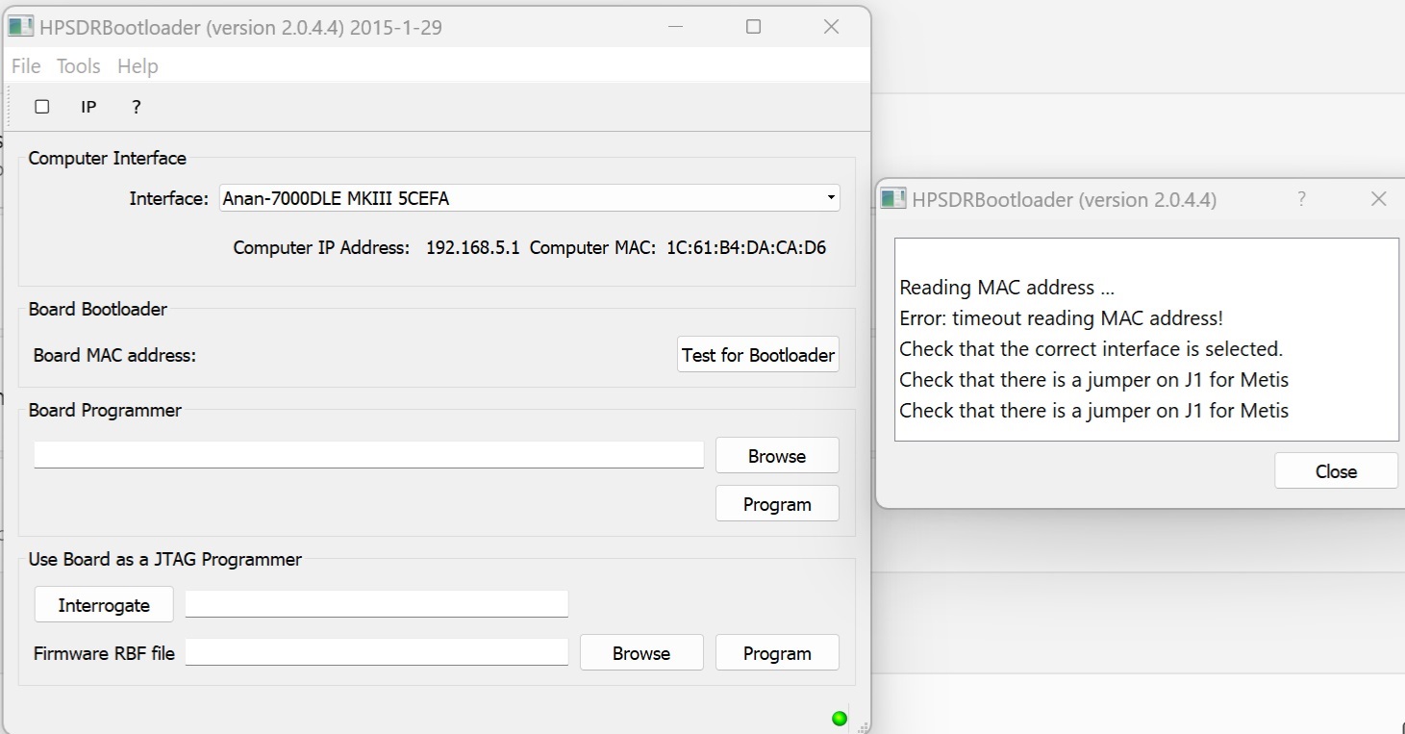Close the HPSDRBootloader main window
This screenshot has width=1405, height=734.
[832, 27]
